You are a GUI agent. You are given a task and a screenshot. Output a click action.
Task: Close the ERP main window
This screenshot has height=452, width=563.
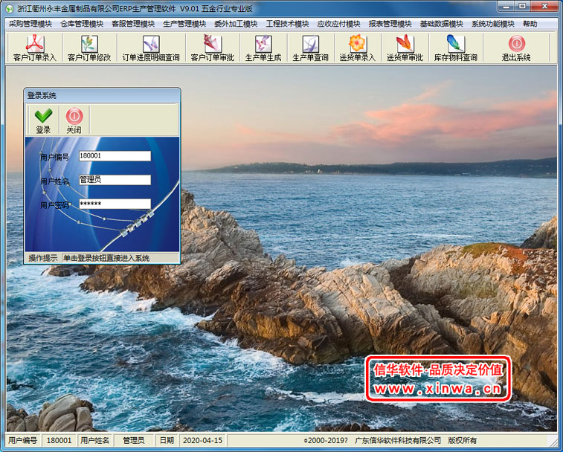point(544,6)
